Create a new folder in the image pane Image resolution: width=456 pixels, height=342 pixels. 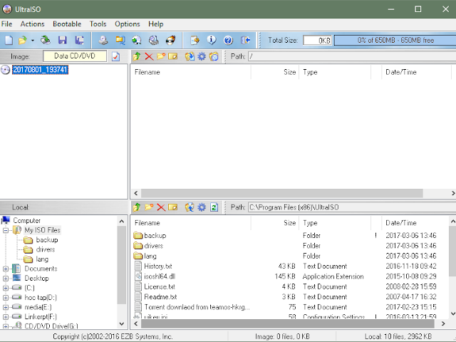[x=161, y=56]
